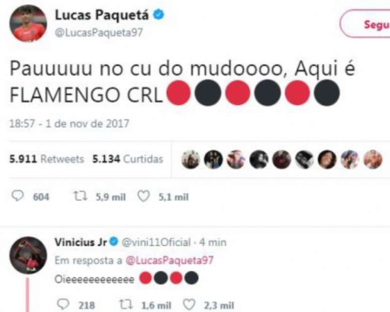This screenshot has height=312, width=390.
Task: Open the @vini11Oficial handle
Action: [156, 242]
